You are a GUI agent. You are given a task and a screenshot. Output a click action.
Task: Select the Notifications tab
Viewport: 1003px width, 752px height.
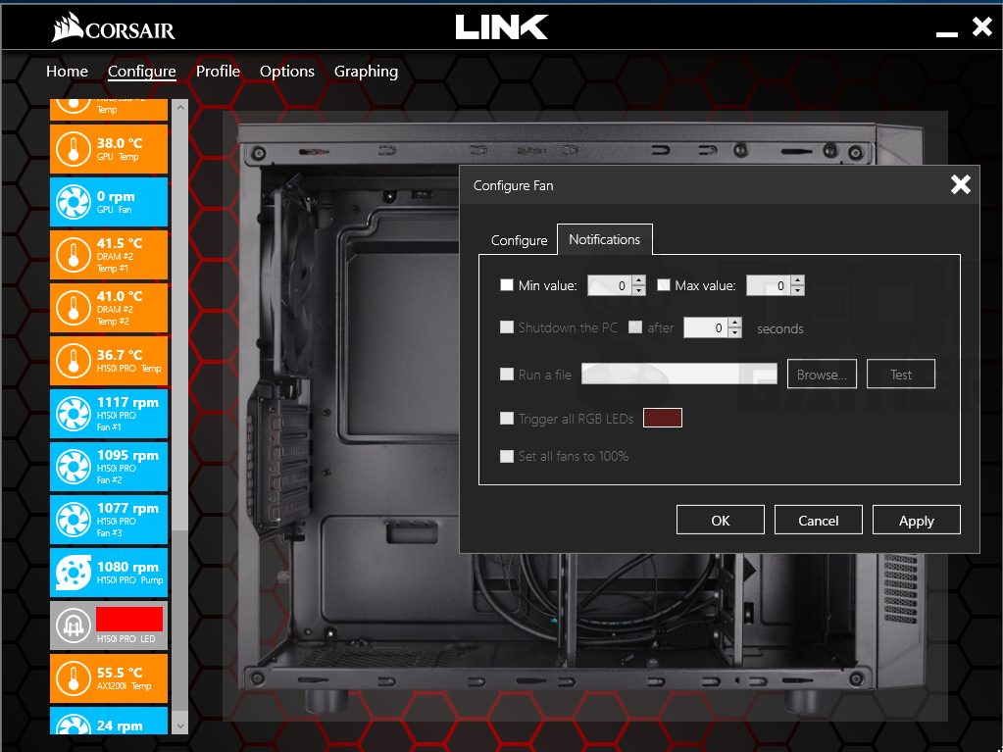[x=605, y=239]
